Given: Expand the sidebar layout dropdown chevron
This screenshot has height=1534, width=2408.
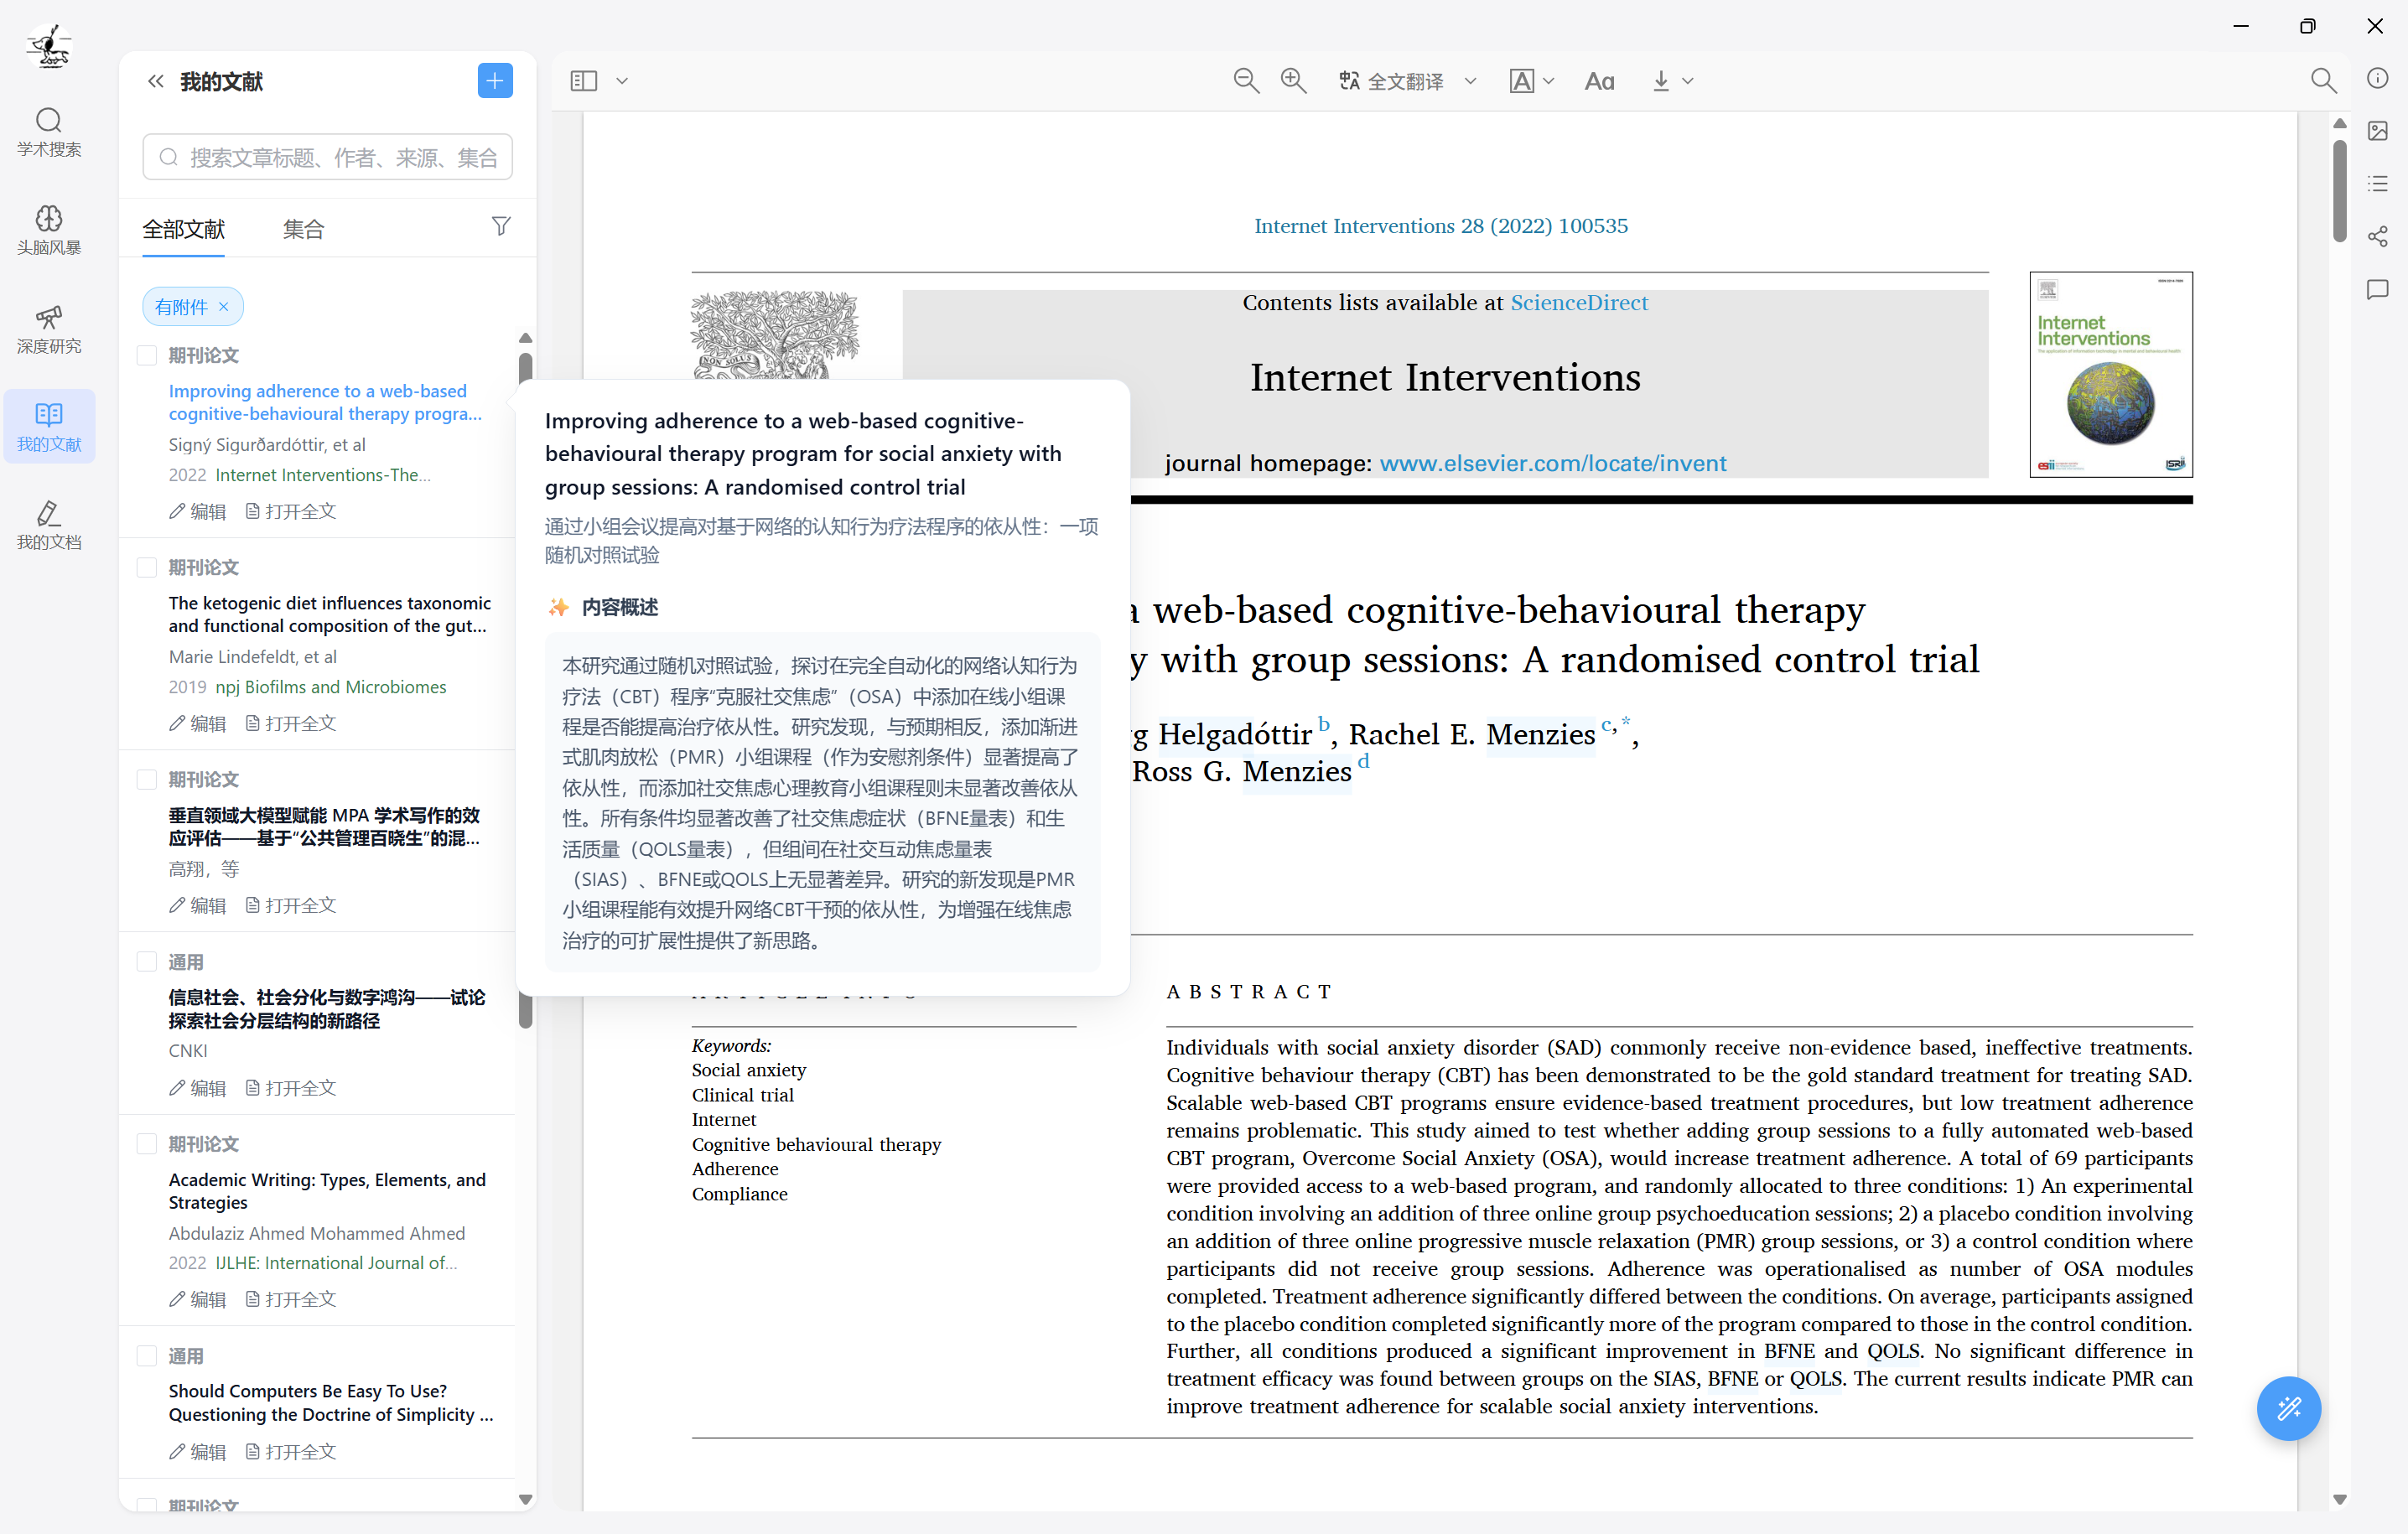Looking at the screenshot, I should (622, 81).
